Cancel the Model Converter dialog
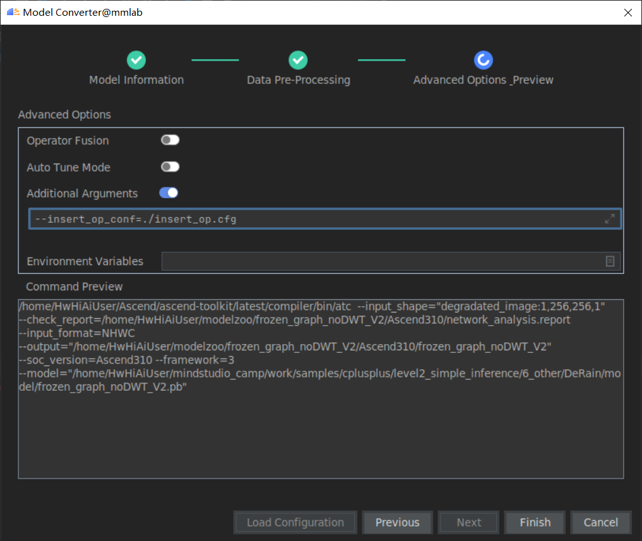 600,523
